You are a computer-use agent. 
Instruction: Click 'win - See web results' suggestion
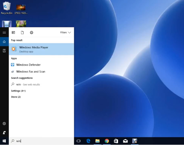[28, 85]
